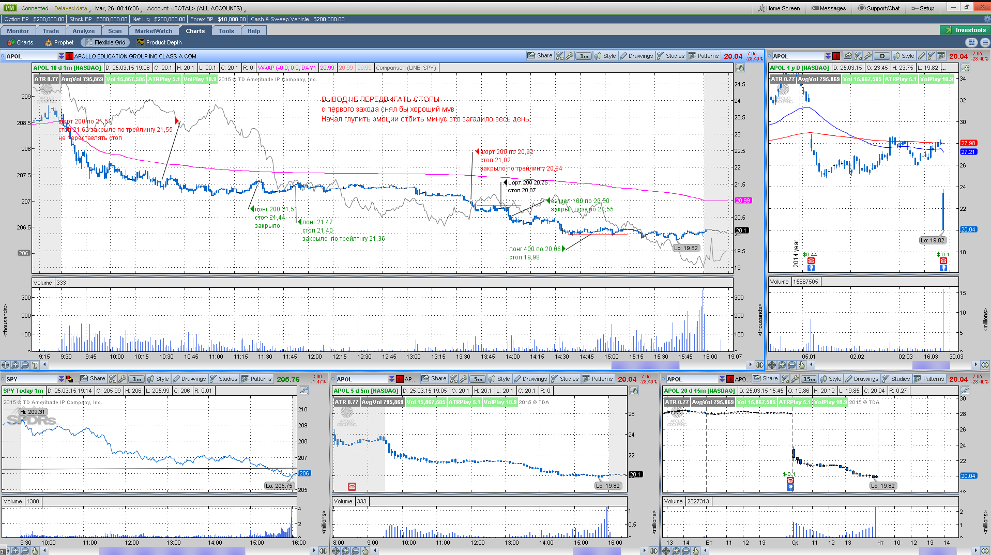Screen dimensions: 991x555
Task: Click pan hand icon in main chart header
Action: 740,68
